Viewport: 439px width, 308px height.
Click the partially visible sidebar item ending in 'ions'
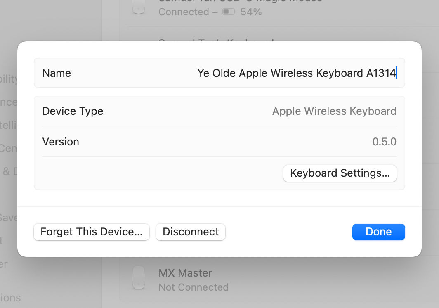(x=11, y=298)
